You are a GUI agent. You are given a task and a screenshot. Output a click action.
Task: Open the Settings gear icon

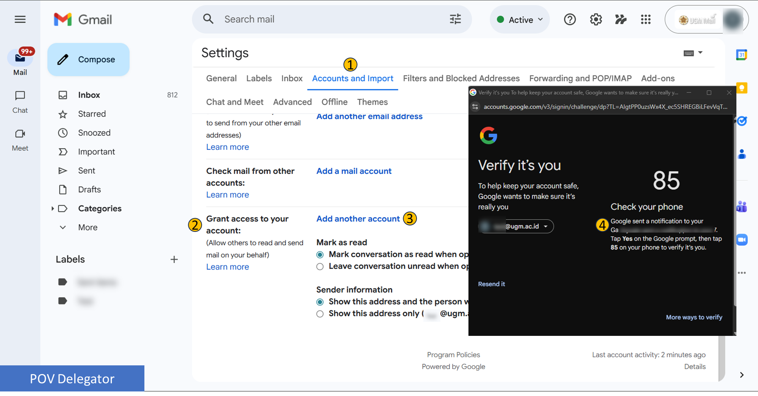(x=596, y=20)
